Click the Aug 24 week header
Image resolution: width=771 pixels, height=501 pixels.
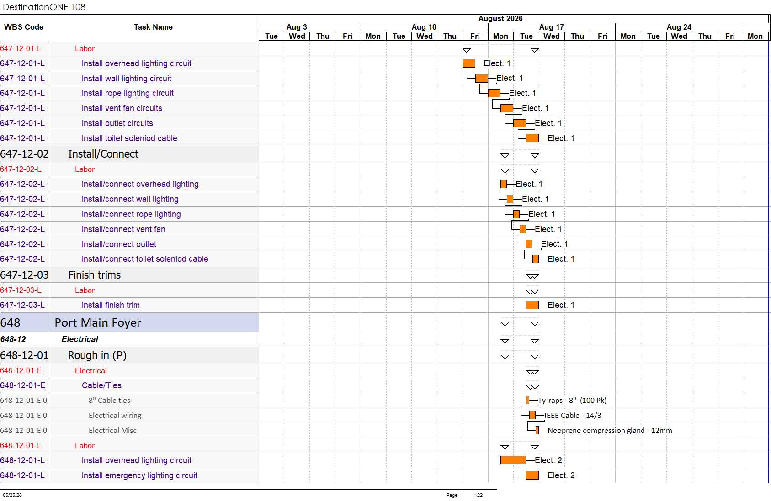click(x=679, y=27)
